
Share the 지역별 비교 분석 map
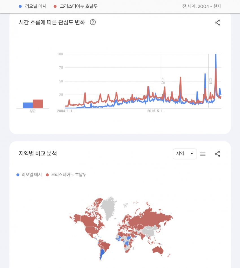tap(217, 154)
